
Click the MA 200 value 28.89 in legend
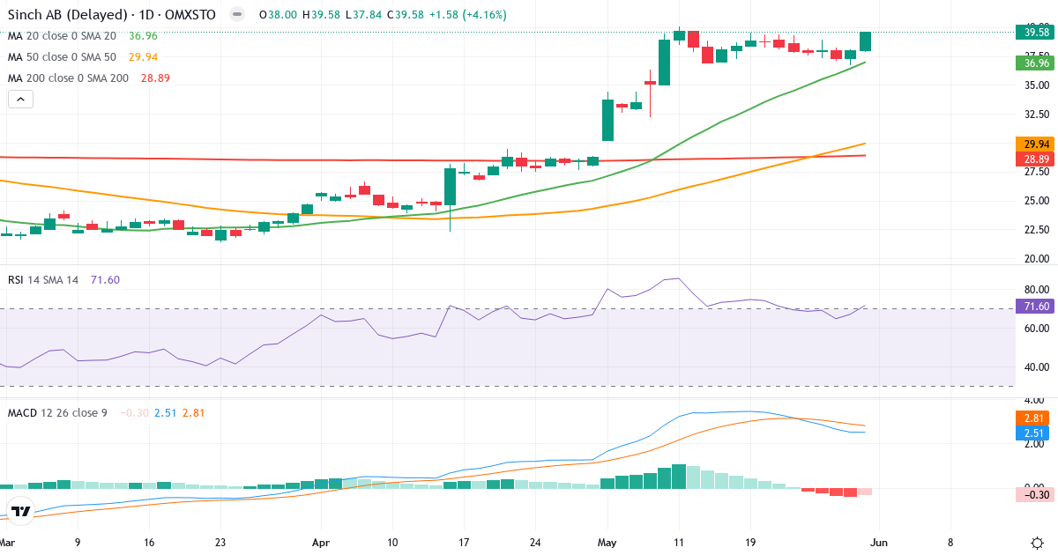pos(154,78)
